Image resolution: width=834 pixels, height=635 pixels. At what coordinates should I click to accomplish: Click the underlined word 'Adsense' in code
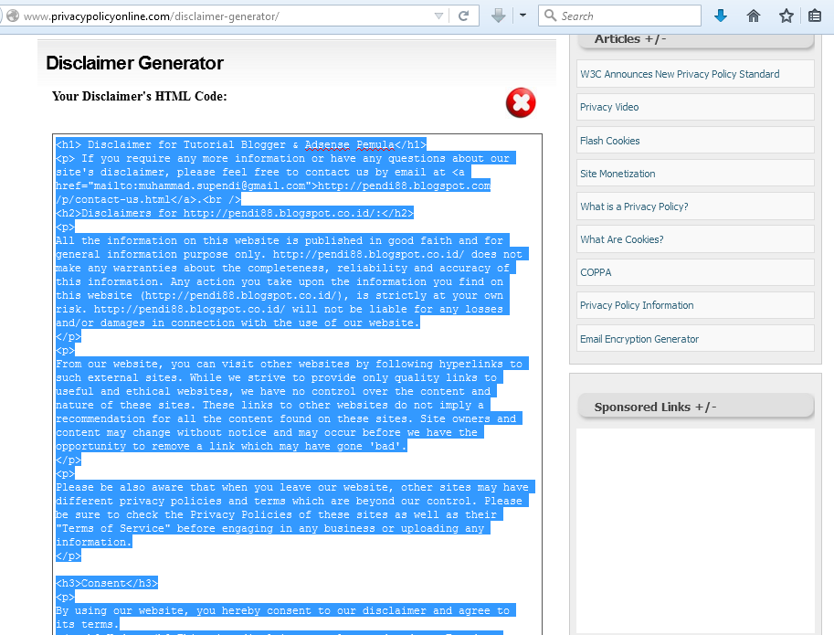tap(327, 144)
